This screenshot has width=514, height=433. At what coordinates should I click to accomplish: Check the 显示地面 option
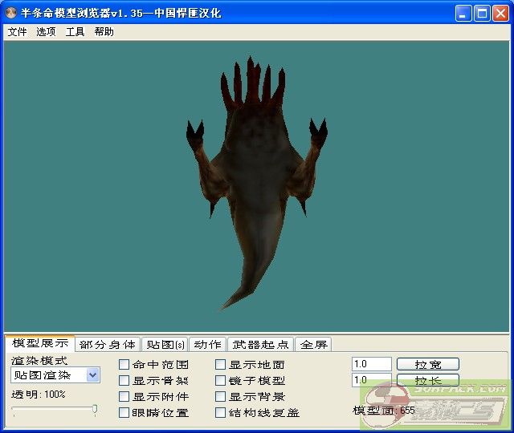221,365
